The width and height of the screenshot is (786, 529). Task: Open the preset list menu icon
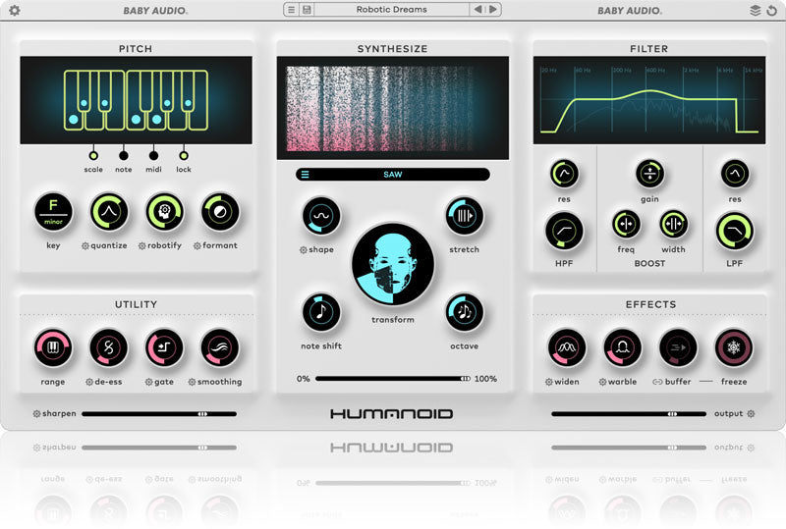[291, 10]
